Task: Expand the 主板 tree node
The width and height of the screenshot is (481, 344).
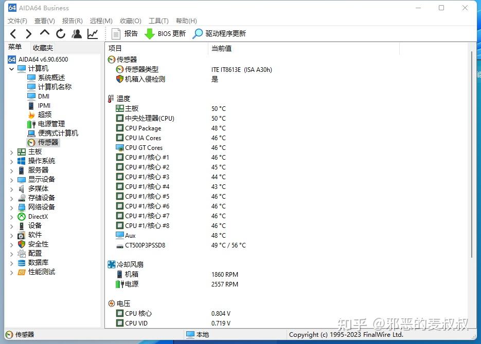Action: click(12, 152)
